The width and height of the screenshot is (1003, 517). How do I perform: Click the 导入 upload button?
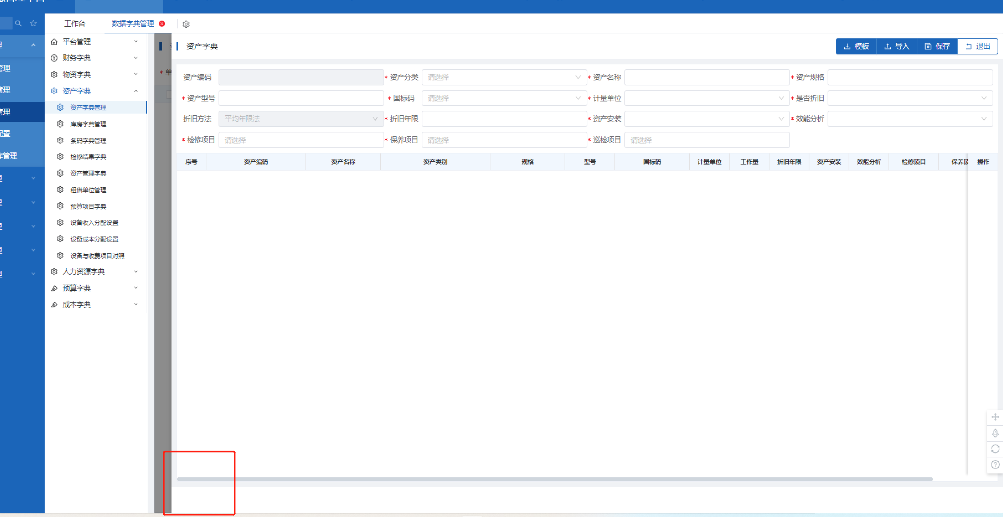click(x=897, y=46)
